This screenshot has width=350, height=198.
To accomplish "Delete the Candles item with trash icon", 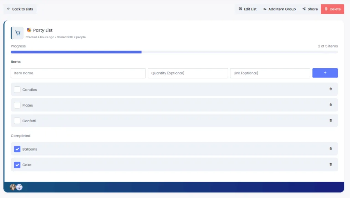I will [331, 89].
